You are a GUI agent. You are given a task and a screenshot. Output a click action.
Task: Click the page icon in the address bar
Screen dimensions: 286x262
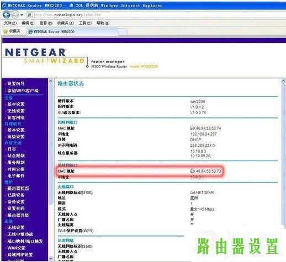[x=30, y=15]
